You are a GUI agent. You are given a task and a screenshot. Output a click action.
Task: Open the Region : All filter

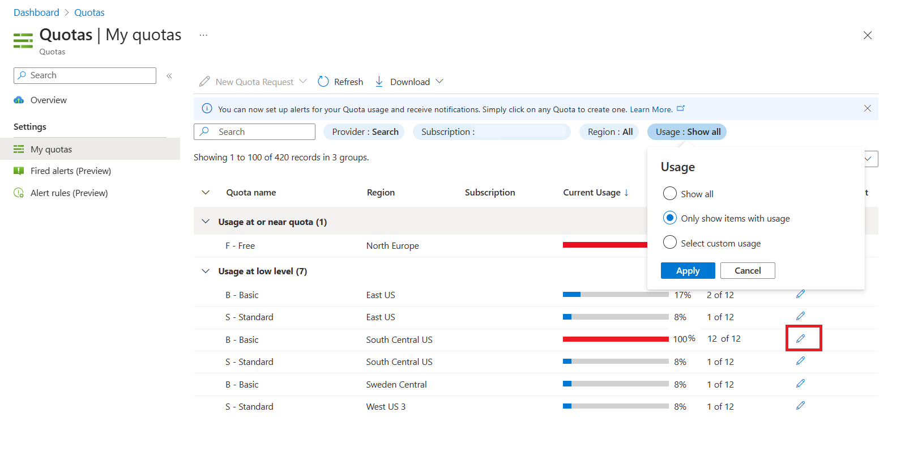coord(609,131)
